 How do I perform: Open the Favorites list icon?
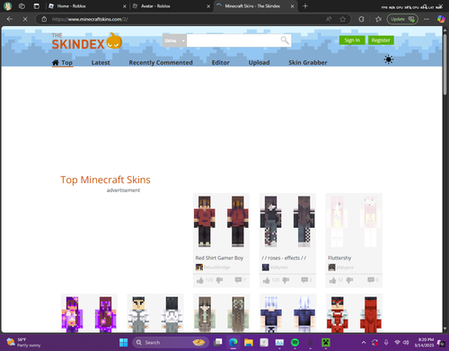pyautogui.click(x=378, y=19)
